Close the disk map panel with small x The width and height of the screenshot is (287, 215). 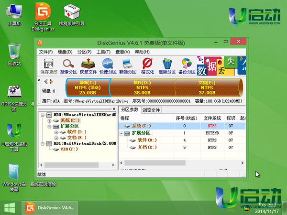[39, 80]
